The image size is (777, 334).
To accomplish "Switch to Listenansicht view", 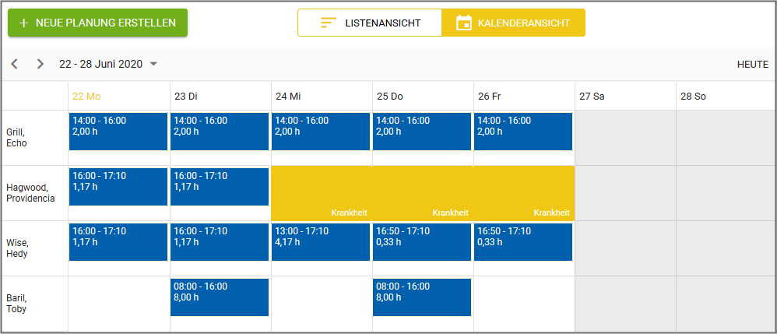I will click(370, 23).
